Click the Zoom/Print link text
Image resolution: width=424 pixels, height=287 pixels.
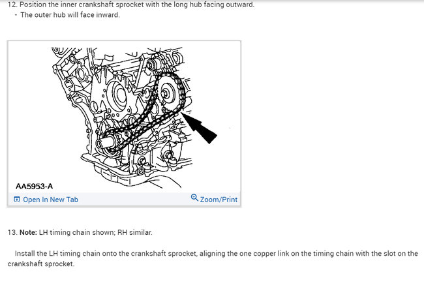point(219,200)
